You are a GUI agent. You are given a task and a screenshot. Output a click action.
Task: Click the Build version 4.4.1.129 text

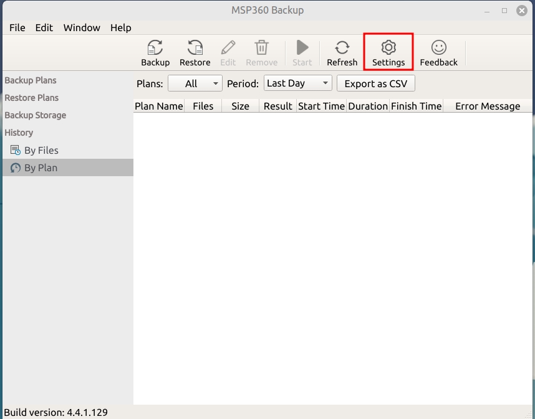click(x=56, y=413)
